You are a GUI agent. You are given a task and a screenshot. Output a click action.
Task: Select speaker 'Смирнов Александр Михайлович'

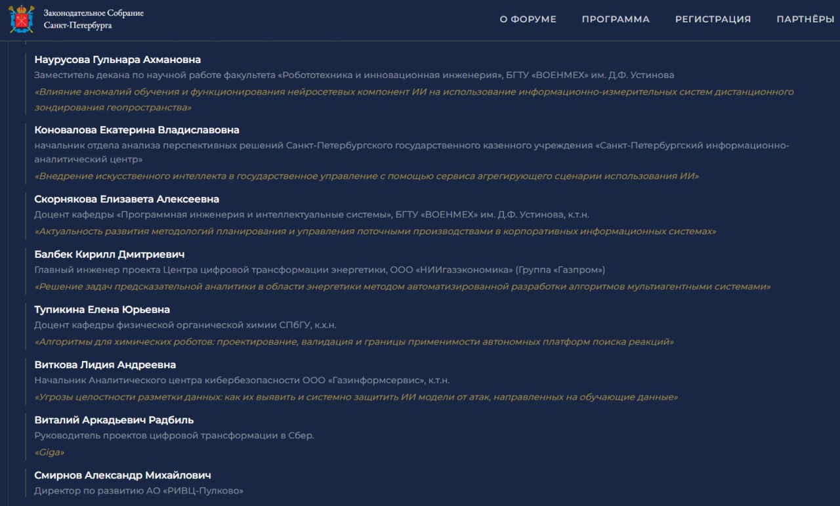click(123, 474)
